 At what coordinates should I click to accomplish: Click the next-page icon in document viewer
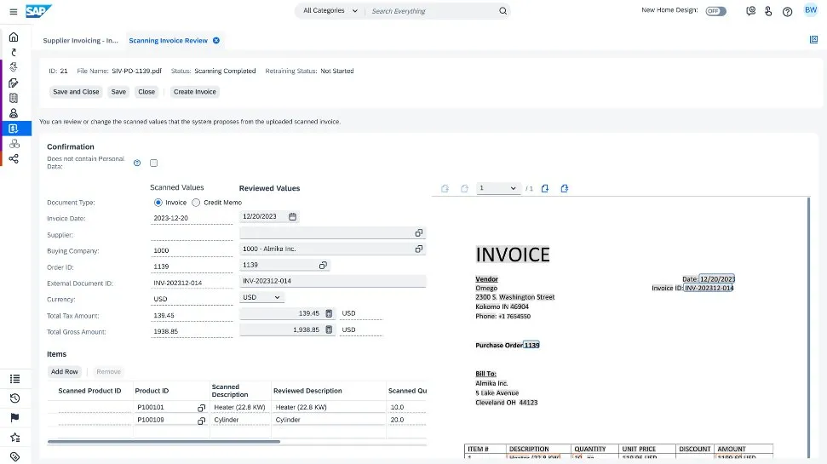pos(545,188)
